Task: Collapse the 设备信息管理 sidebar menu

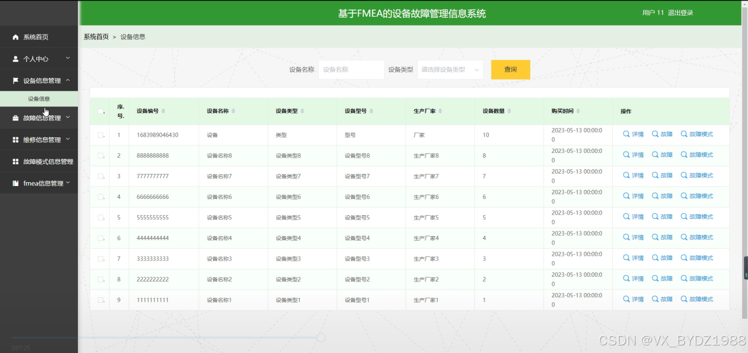Action: (68, 80)
